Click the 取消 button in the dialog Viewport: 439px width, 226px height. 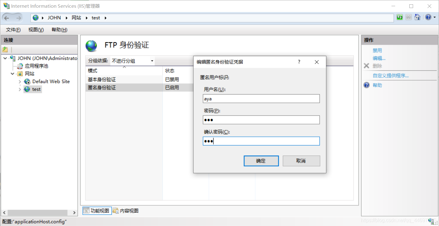301,161
